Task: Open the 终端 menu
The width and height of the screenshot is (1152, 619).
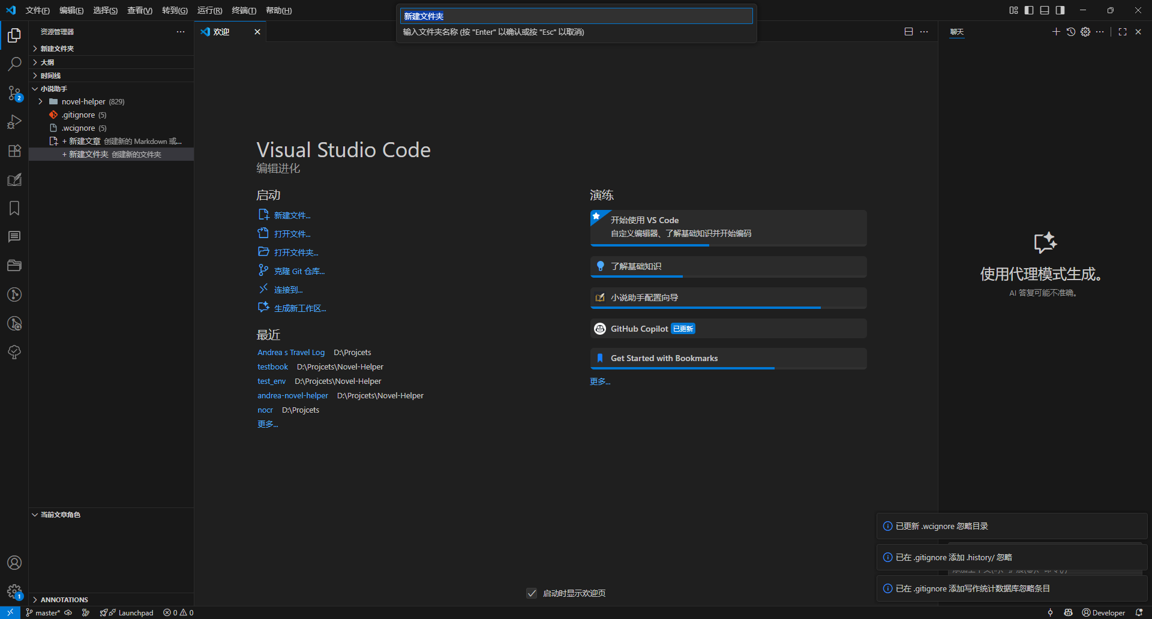Action: (244, 11)
